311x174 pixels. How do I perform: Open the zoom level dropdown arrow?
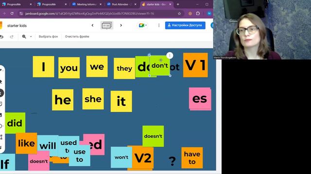coord(31,37)
